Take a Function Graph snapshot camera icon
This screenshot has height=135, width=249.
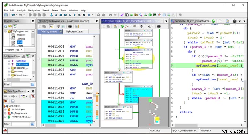[159, 26]
